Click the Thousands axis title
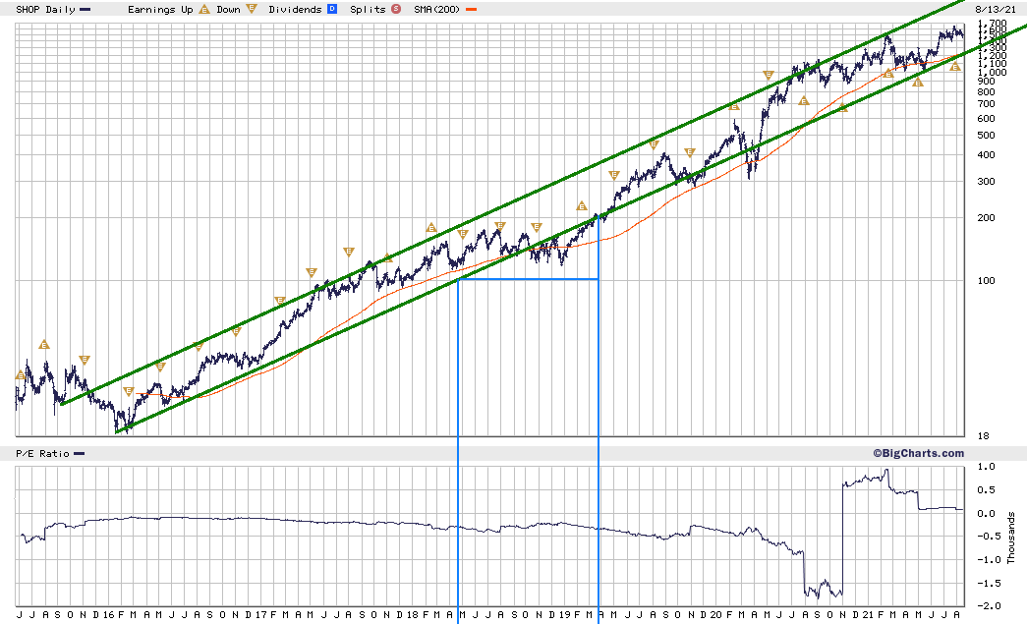This screenshot has width=1027, height=624. 1010,539
